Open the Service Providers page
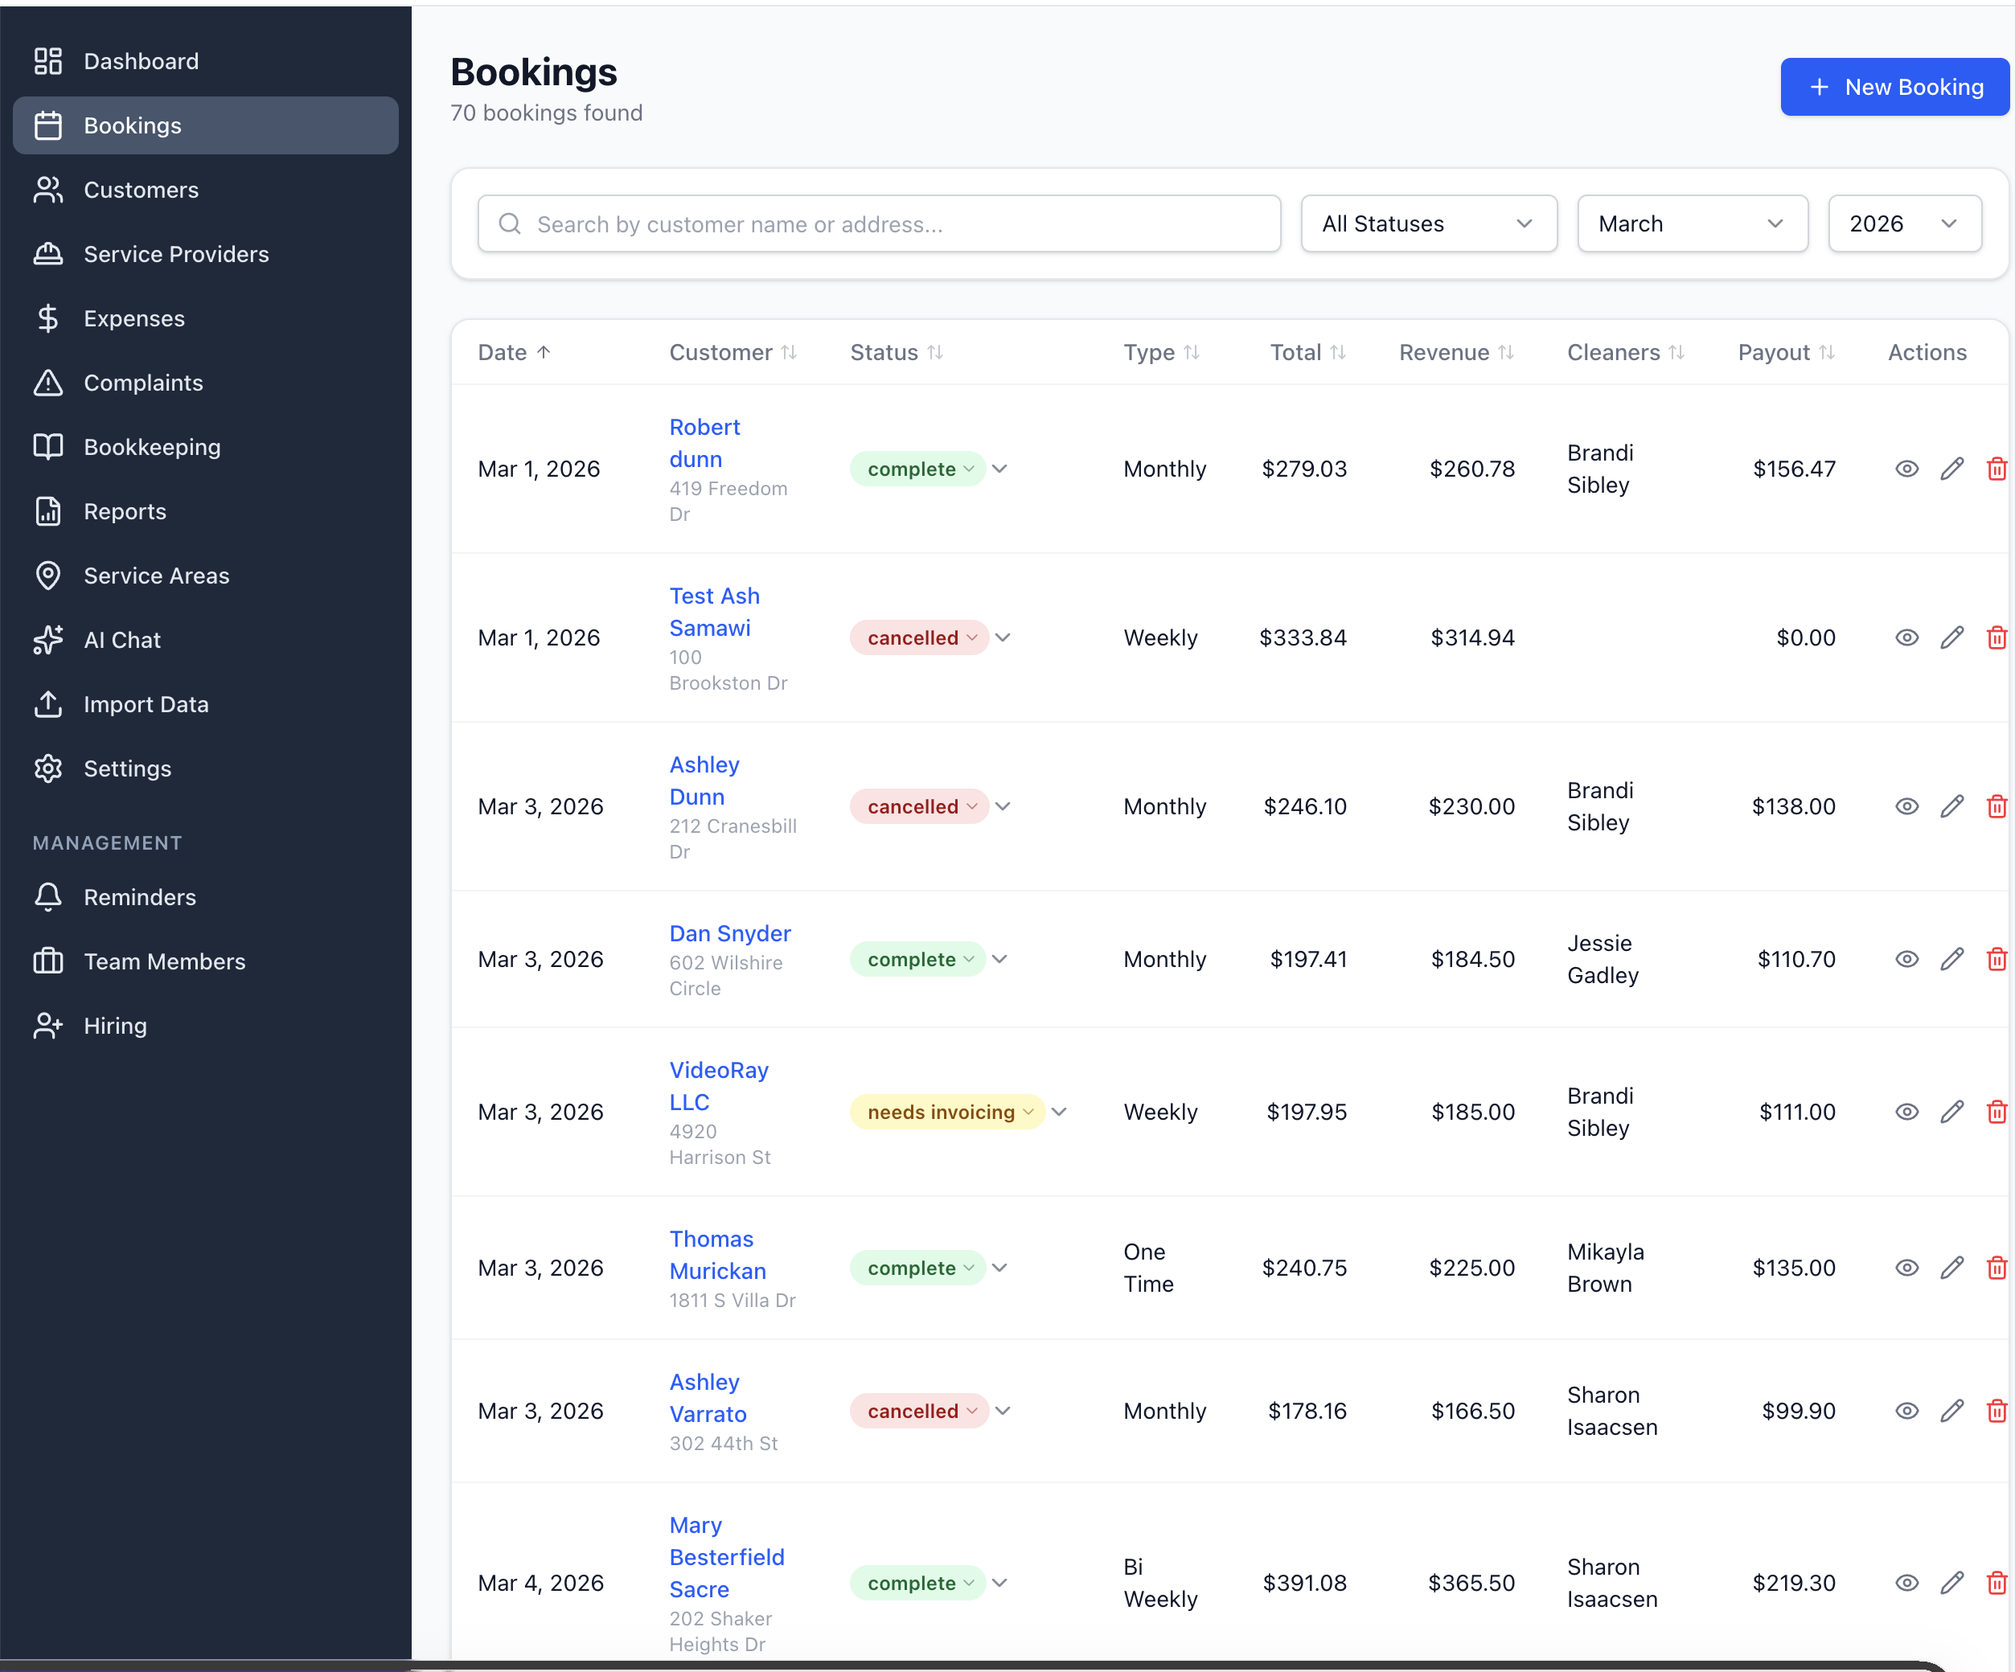Viewport: 2015px width, 1672px height. click(x=177, y=254)
